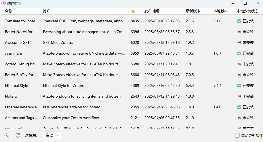Sort by the 简介 column header
Image resolution: width=263 pixels, height=142 pixels.
click(47, 11)
